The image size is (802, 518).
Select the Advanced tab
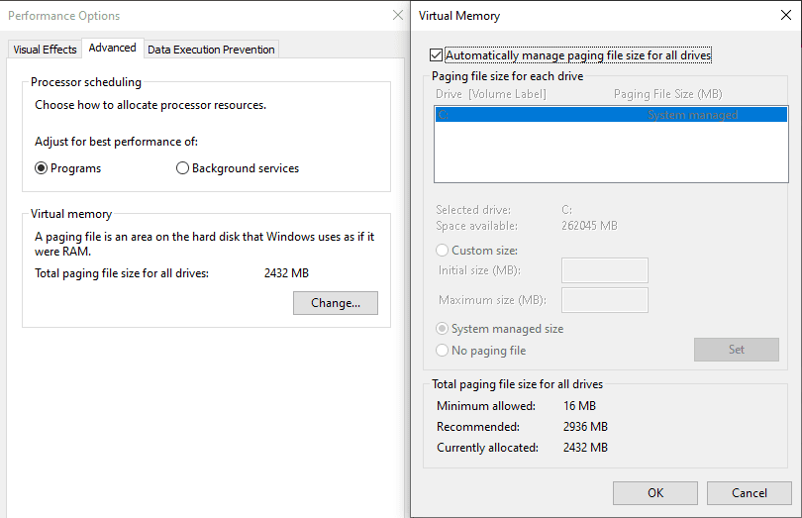coord(112,48)
